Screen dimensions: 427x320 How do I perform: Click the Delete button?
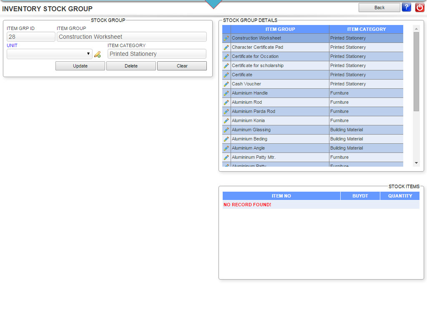pyautogui.click(x=131, y=66)
